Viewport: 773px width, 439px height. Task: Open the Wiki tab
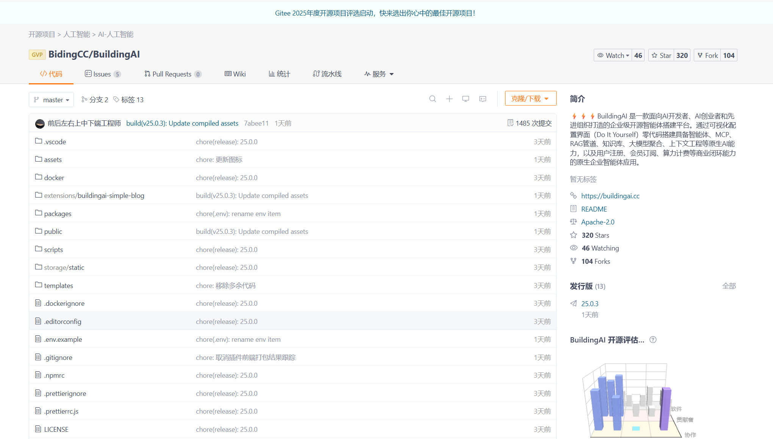pos(235,74)
